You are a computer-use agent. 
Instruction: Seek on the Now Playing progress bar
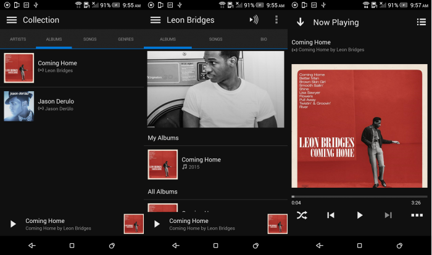[x=359, y=196]
